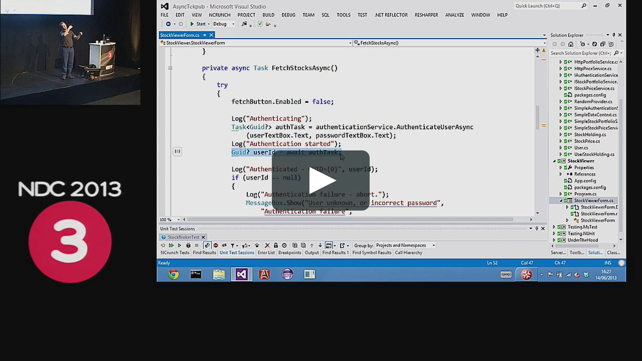Viewport: 642px width, 361px height.
Task: Open the RESHARPER menu
Action: point(426,15)
